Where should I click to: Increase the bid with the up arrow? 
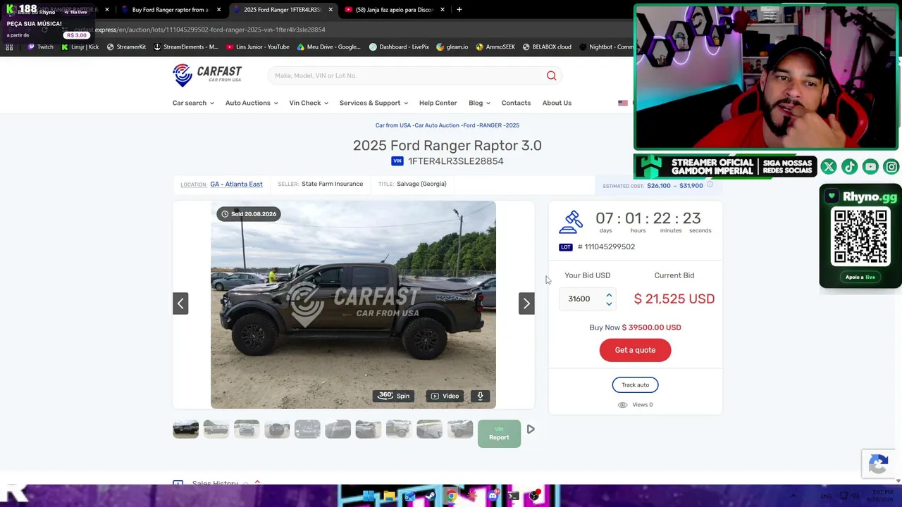609,294
